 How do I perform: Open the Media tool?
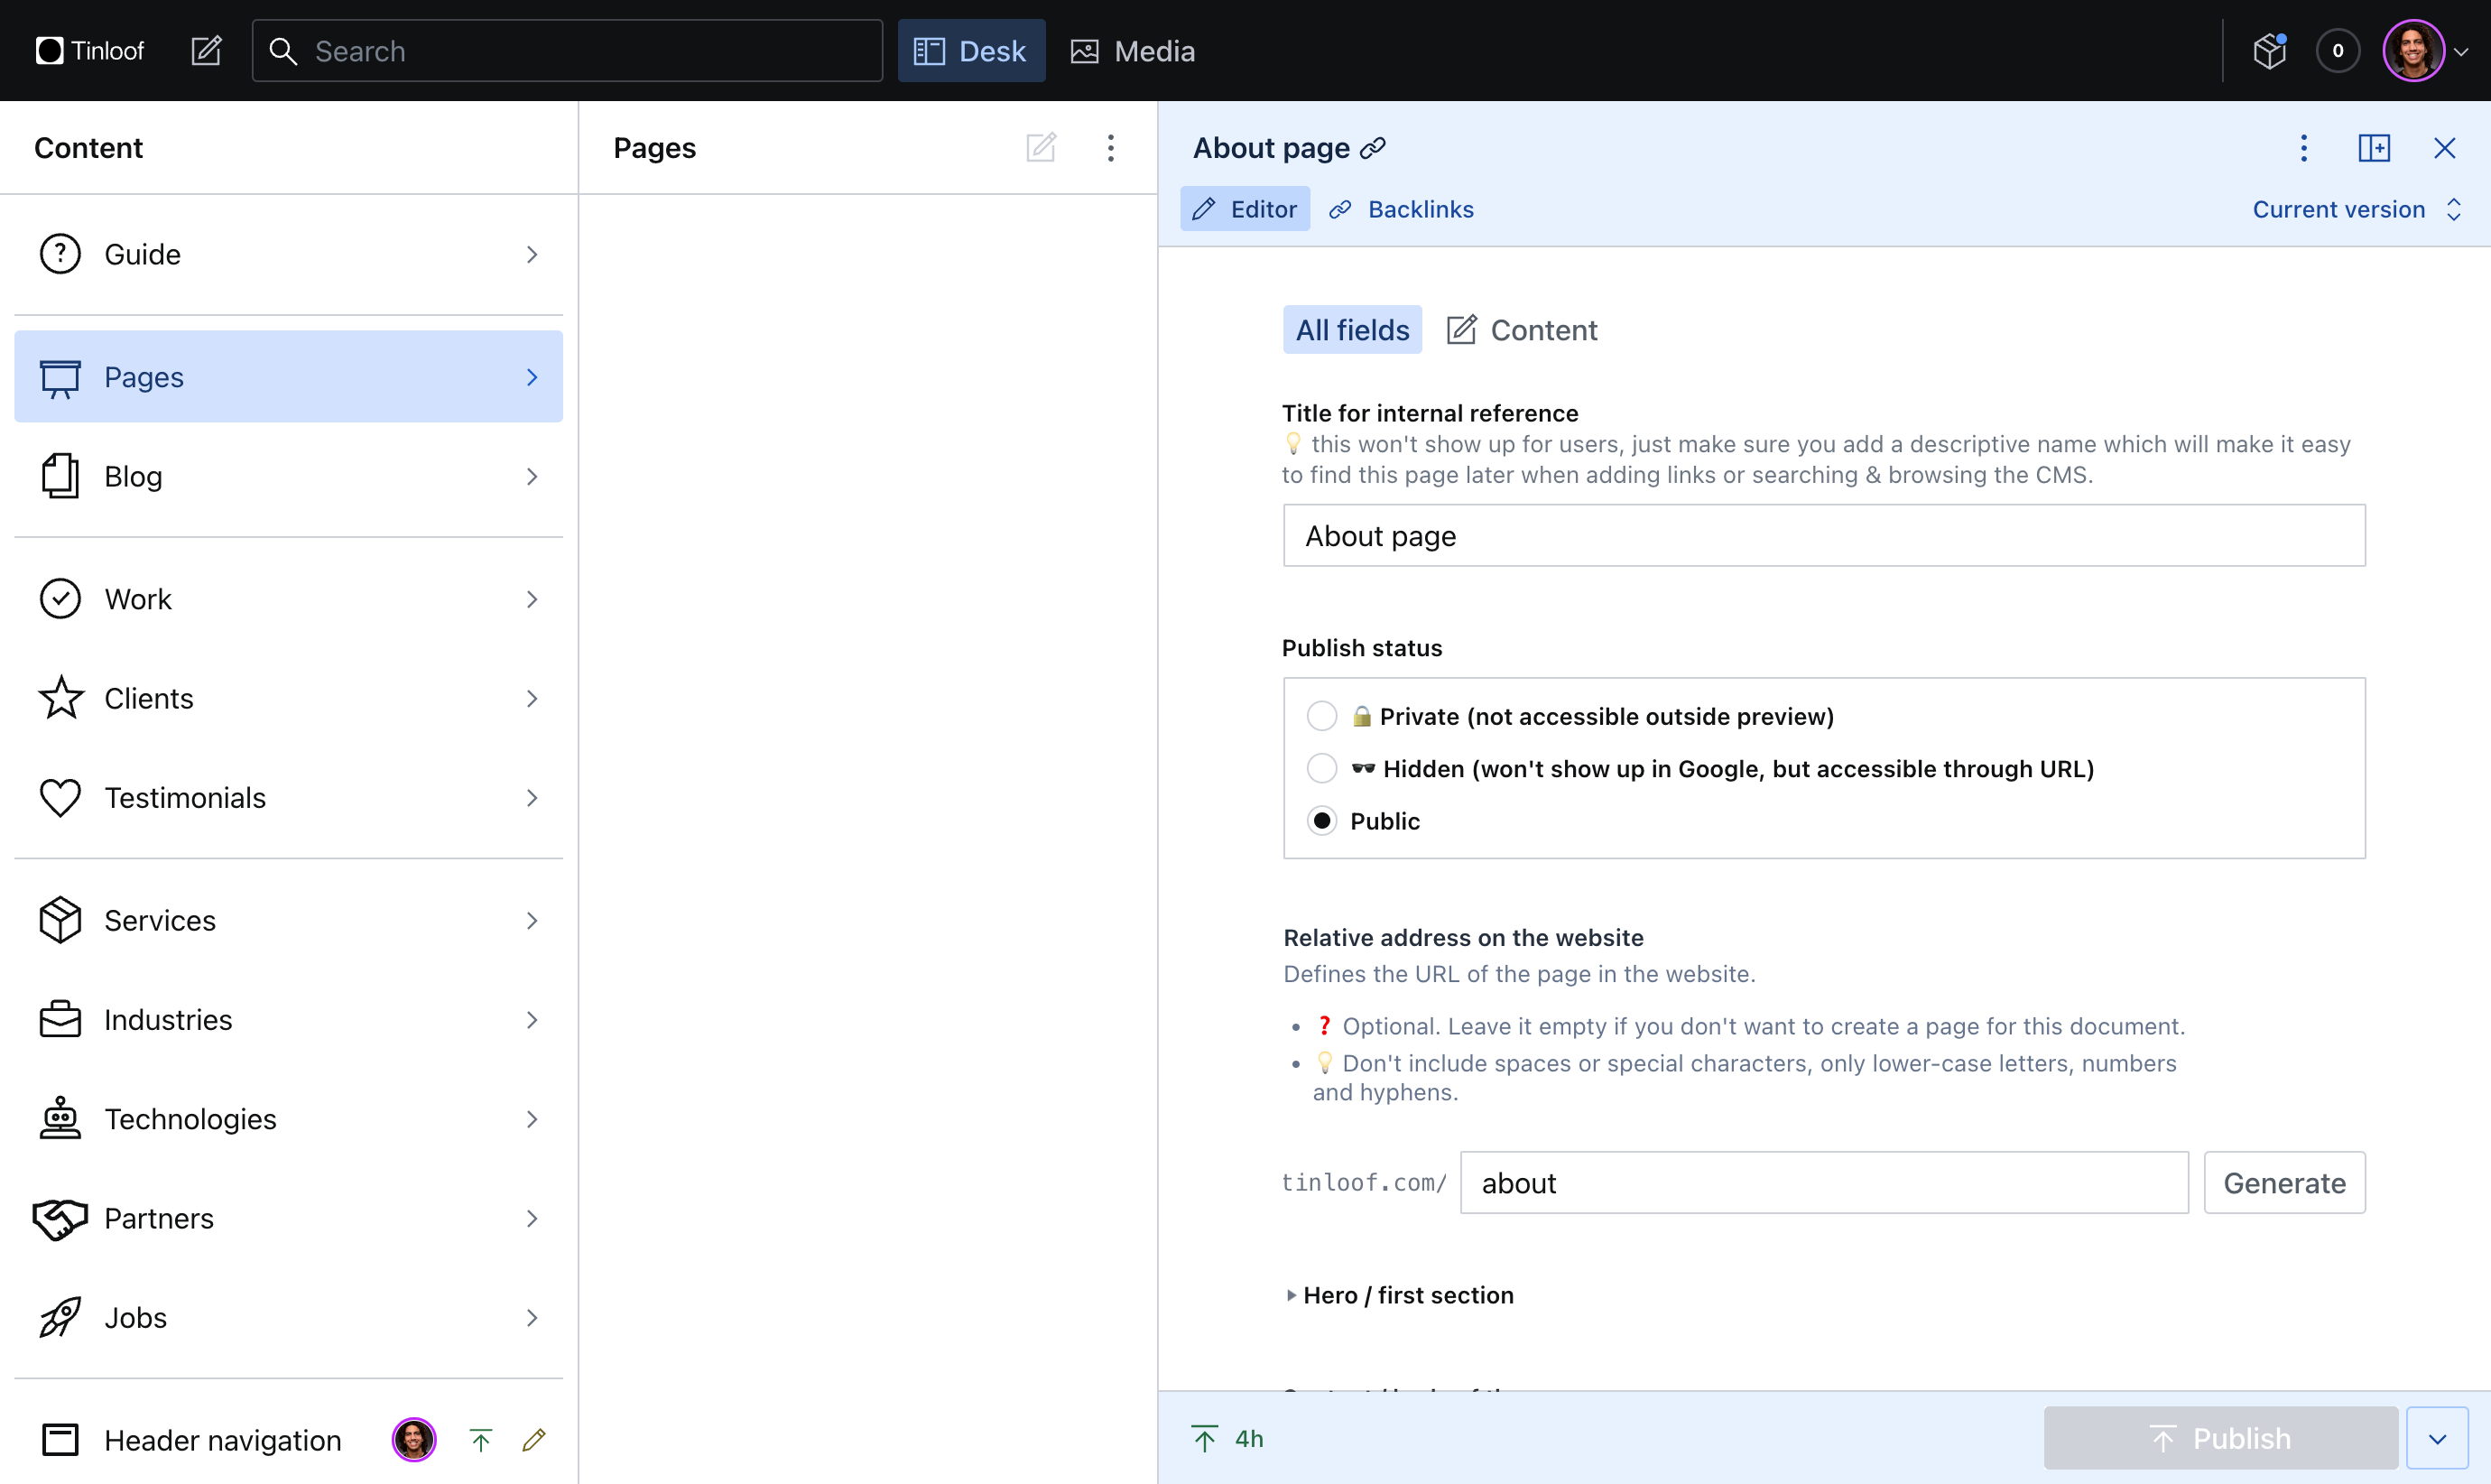coord(1134,51)
